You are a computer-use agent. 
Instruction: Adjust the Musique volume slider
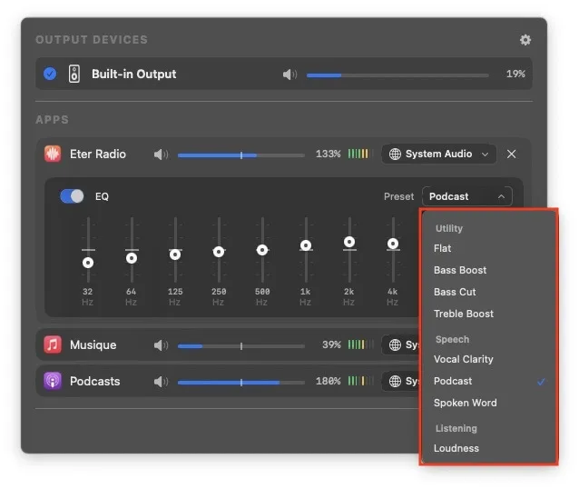tap(241, 346)
